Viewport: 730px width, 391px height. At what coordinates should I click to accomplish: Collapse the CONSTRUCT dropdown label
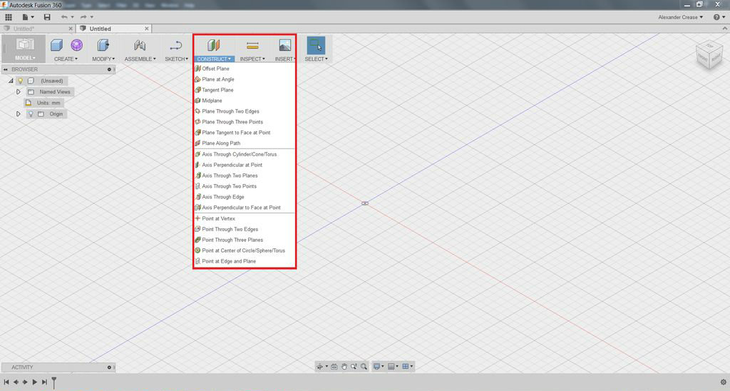(214, 59)
